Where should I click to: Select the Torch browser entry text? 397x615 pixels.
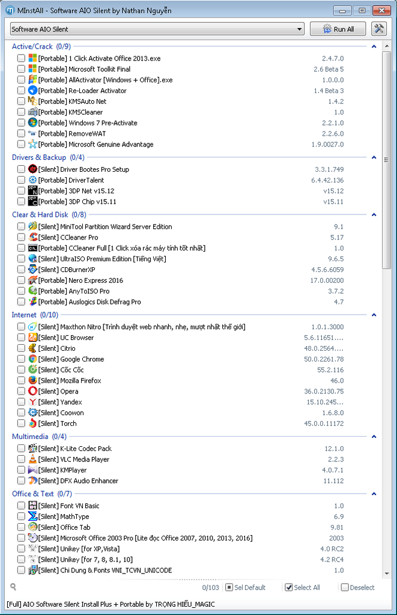[58, 423]
